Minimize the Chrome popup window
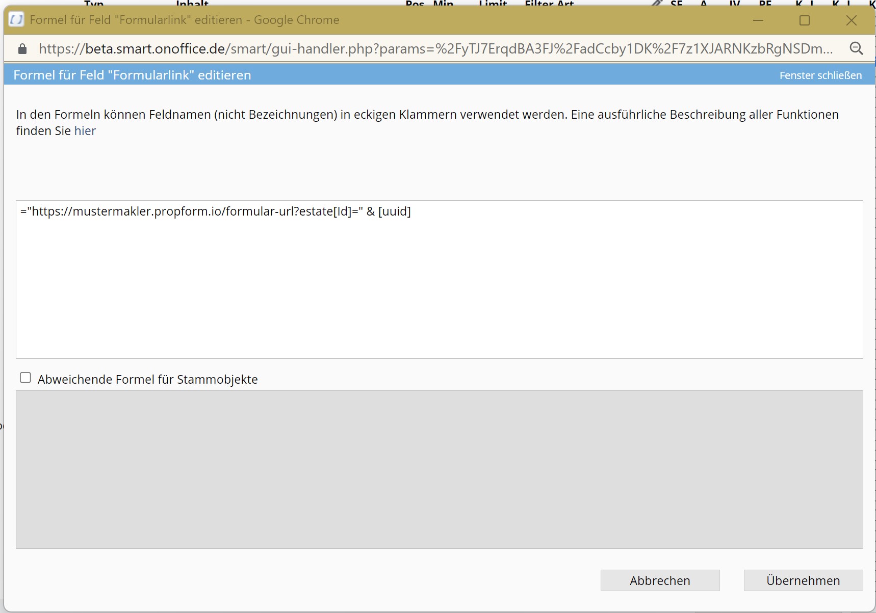Screen dimensions: 876x613 coord(758,20)
